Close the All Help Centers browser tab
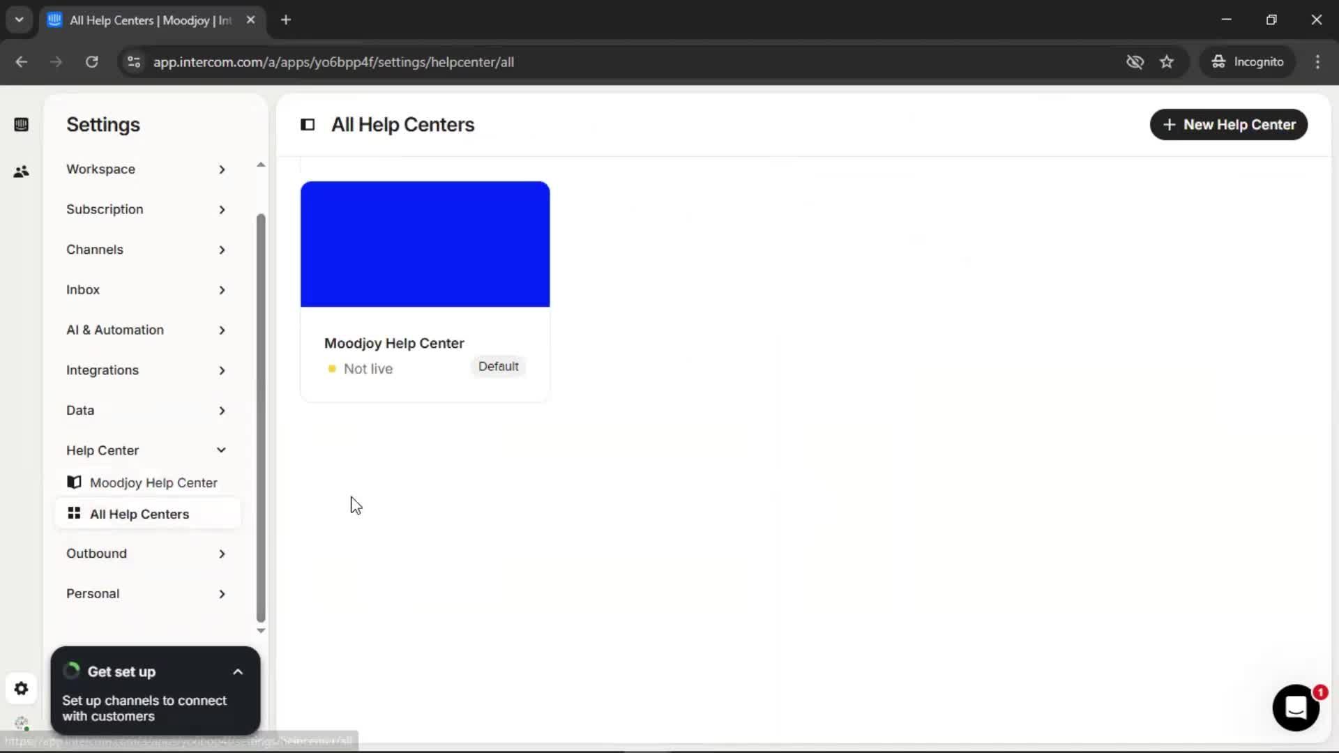This screenshot has width=1339, height=753. (250, 20)
